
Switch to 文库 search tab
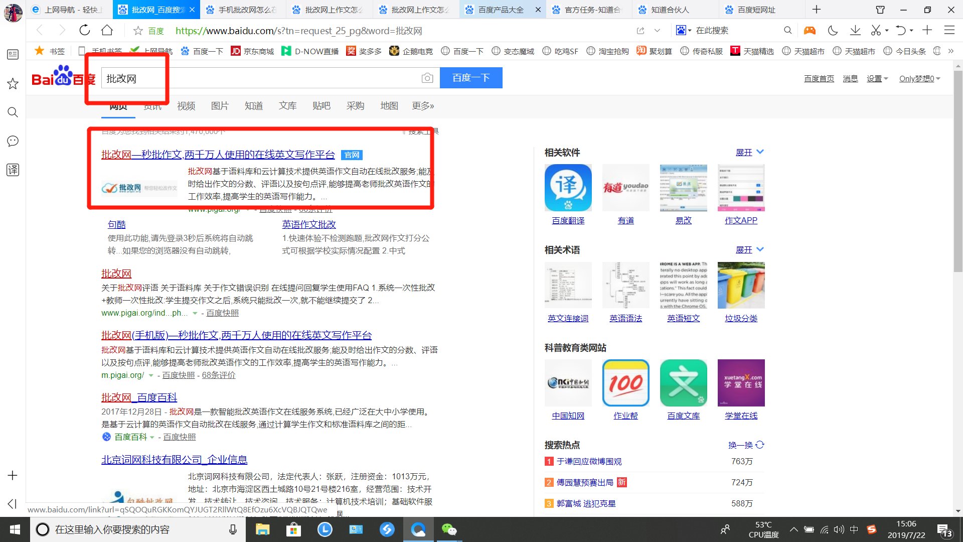[x=287, y=106]
